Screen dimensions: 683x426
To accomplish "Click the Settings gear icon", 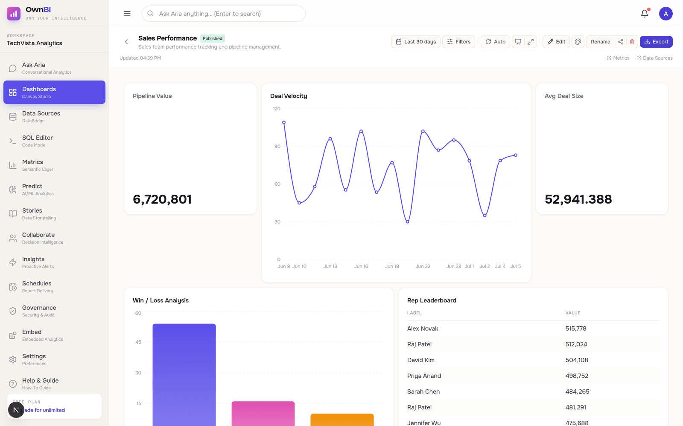I will click(x=13, y=360).
